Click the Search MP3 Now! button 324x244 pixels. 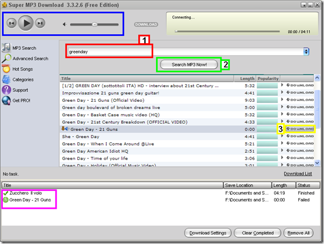coord(189,65)
